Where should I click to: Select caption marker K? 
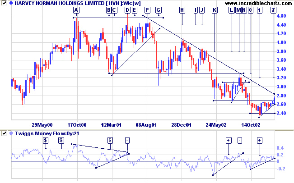(215, 10)
